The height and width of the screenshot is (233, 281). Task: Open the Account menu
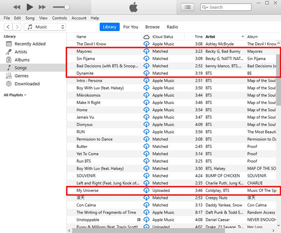coord(79,18)
